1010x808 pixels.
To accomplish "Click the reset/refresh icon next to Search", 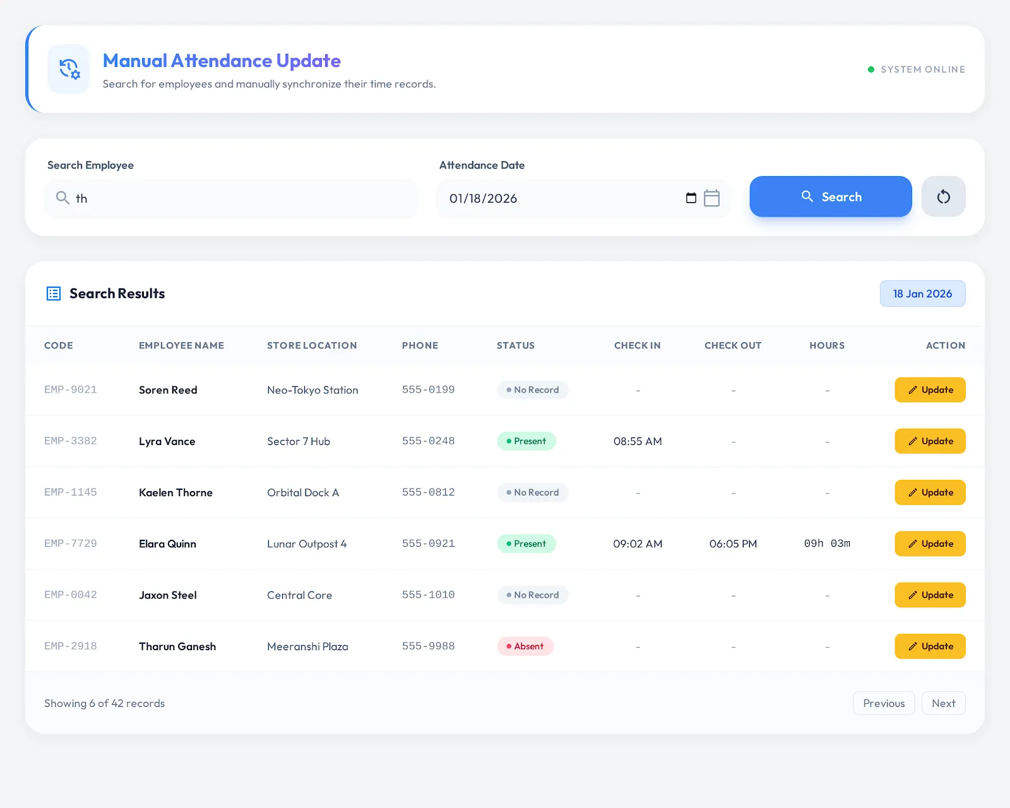I will pos(943,196).
